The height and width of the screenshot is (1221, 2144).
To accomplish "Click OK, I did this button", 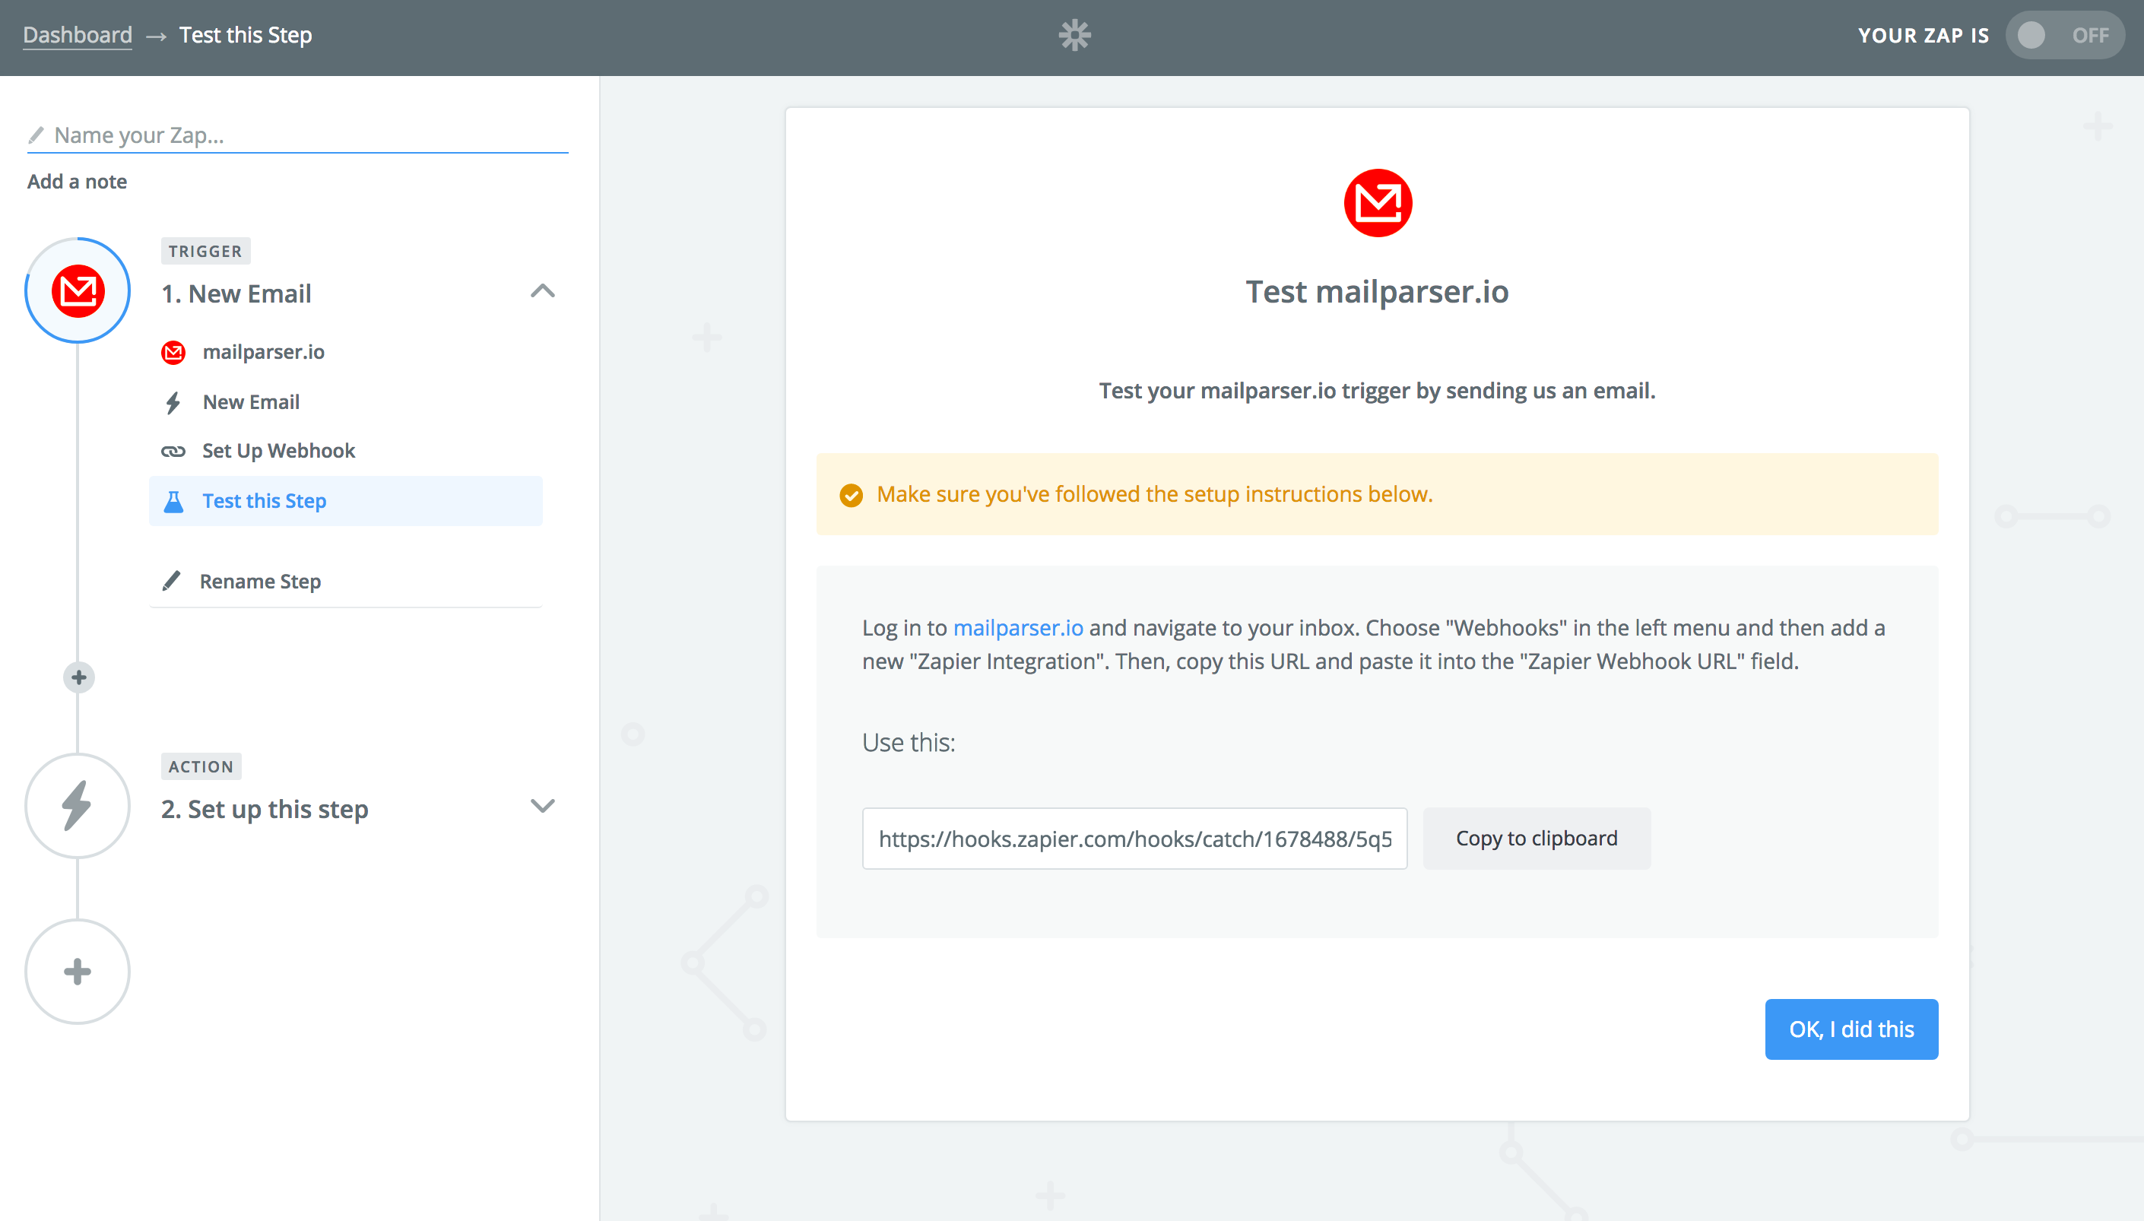I will (x=1851, y=1029).
